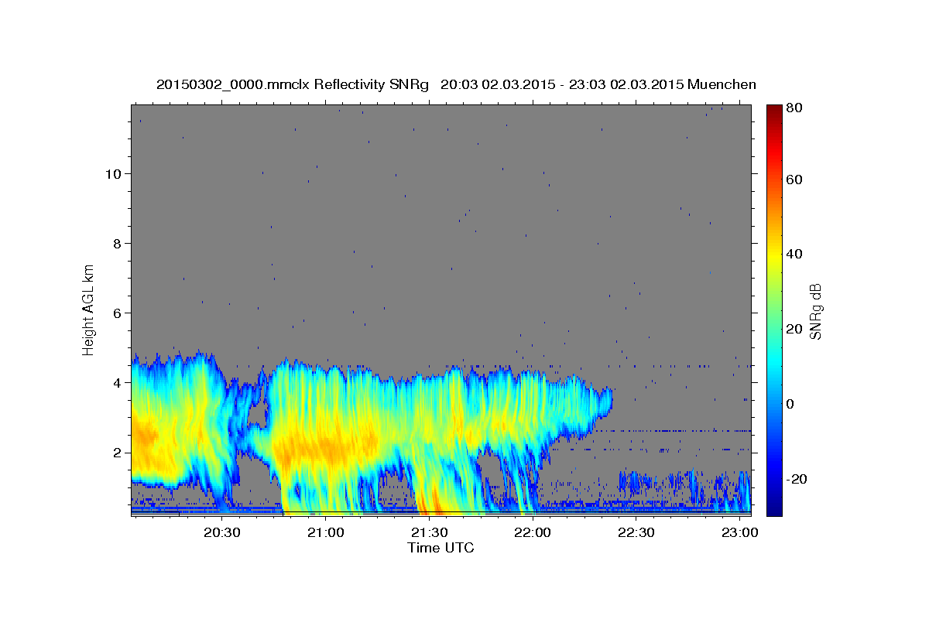Image resolution: width=929 pixels, height=619 pixels.
Task: Click the colorbar value 60
Action: click(794, 180)
